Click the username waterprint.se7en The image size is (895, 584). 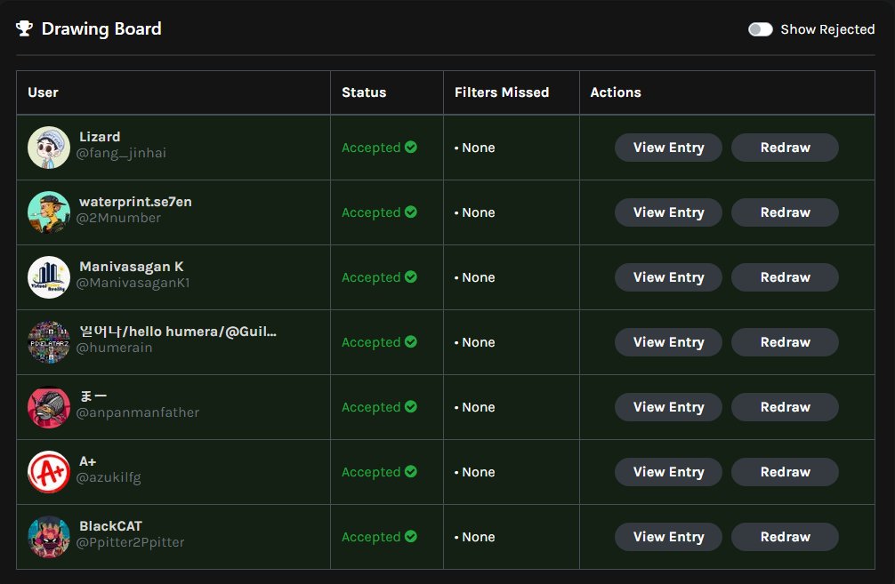(x=135, y=202)
